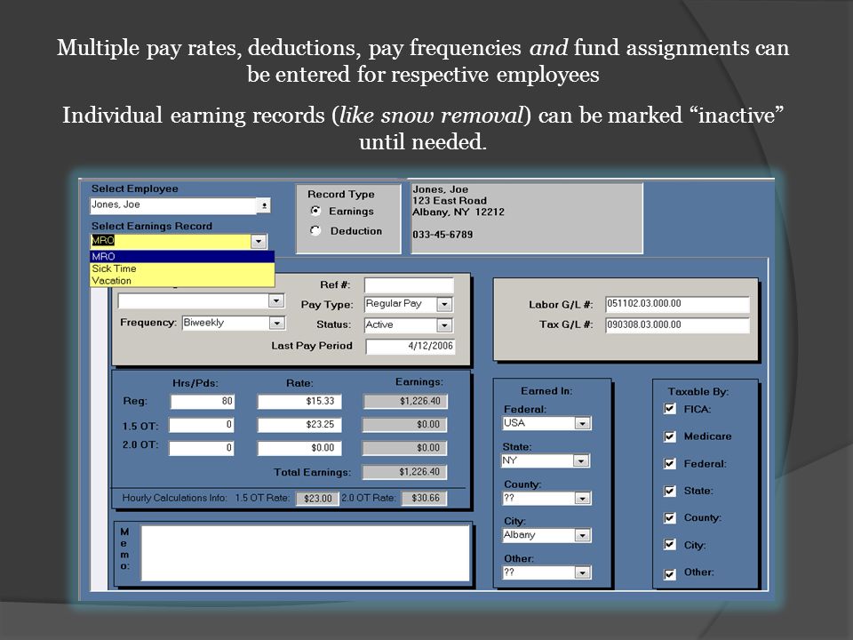Viewport: 853px width, 640px height.
Task: Toggle the State taxable checkbox
Action: point(670,491)
